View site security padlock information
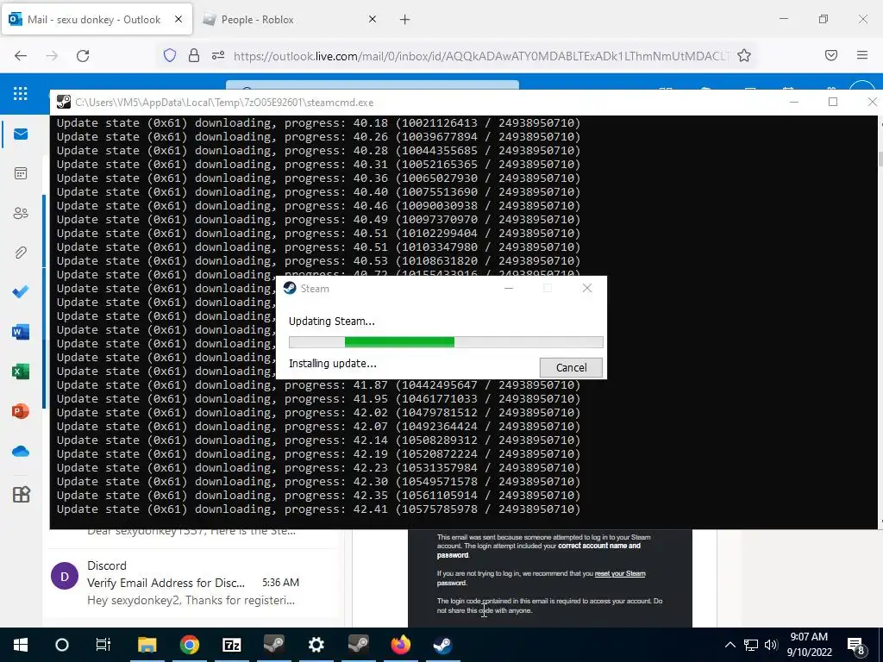Viewport: 883px width, 662px height. (x=194, y=55)
